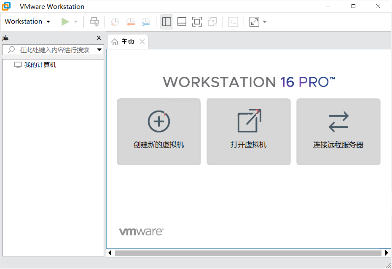392x269 pixels.
Task: Close the 主页 tab
Action: coord(142,42)
